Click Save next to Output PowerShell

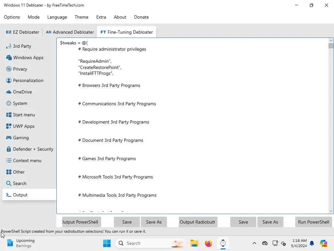click(127, 222)
